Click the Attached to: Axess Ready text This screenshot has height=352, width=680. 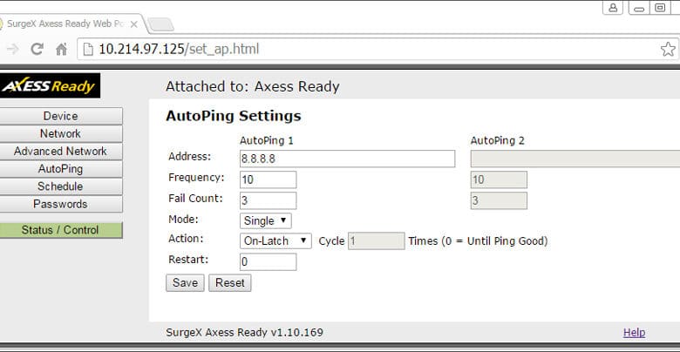(x=253, y=87)
